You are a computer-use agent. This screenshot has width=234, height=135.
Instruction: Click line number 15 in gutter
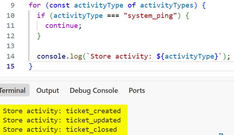10,66
